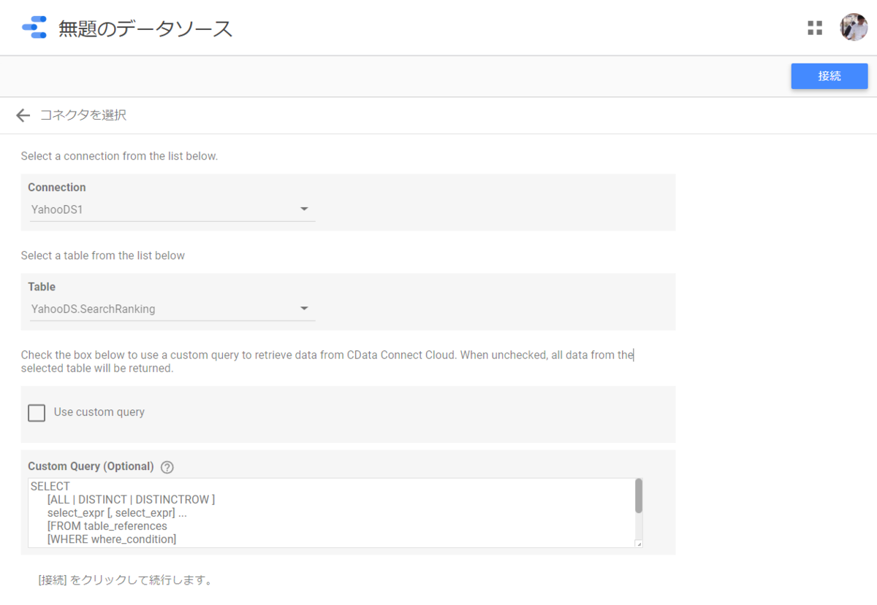Click the blue 接続 button
The width and height of the screenshot is (877, 605).
829,76
